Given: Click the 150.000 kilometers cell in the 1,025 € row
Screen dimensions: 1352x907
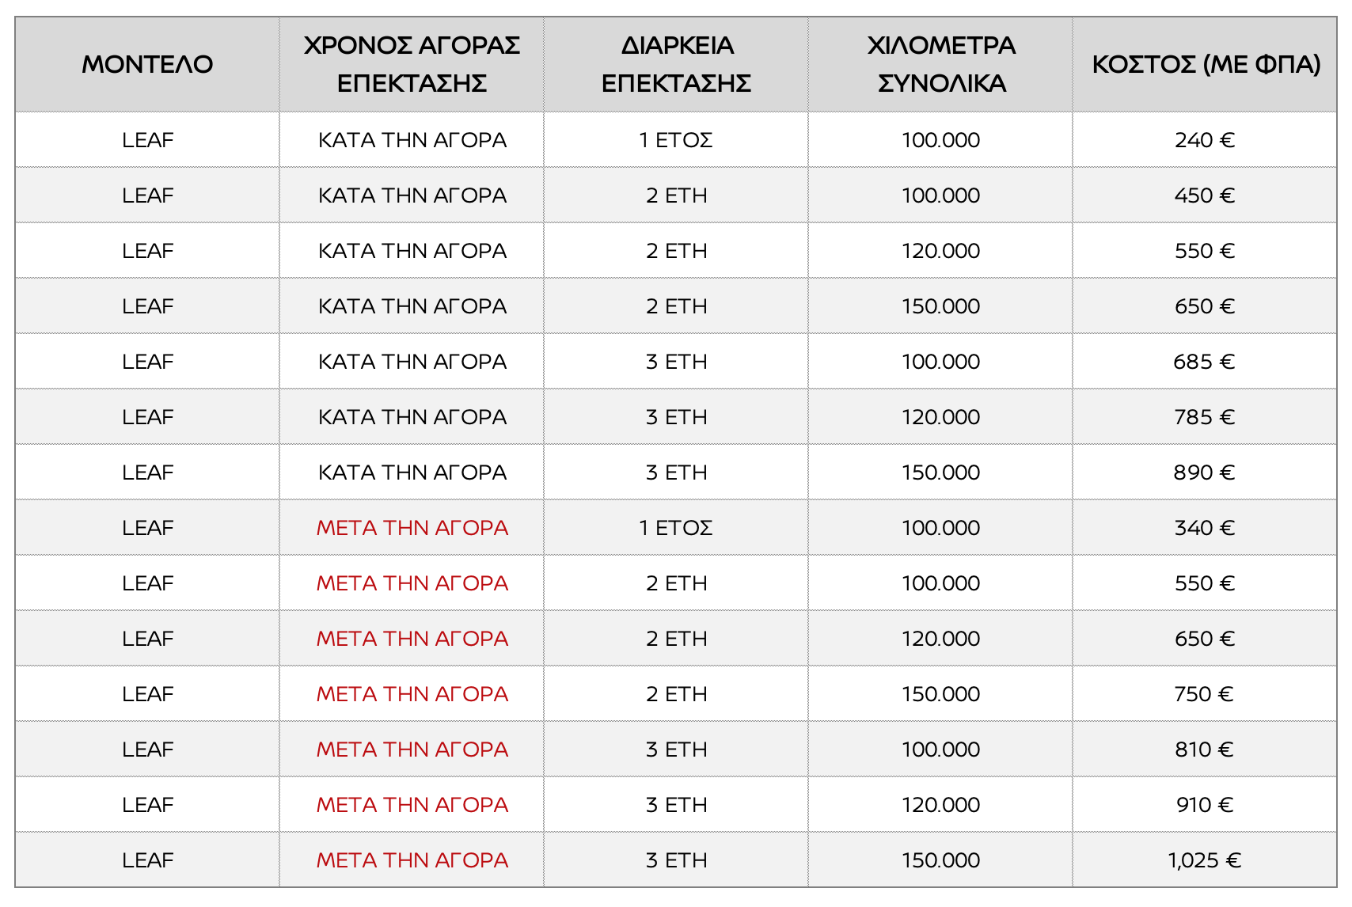Looking at the screenshot, I should (x=940, y=860).
